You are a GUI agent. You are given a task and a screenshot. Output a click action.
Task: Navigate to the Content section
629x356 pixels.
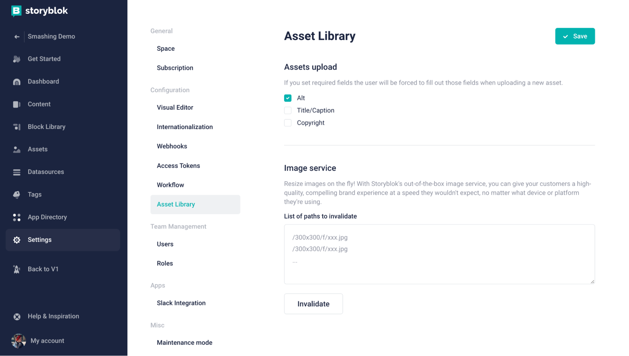tap(39, 104)
